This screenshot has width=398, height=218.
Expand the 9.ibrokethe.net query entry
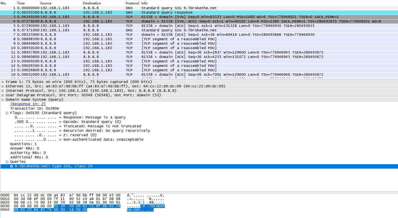(12, 166)
